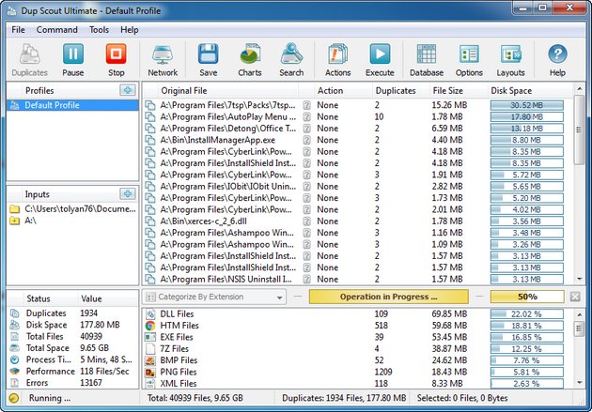Open the Layouts toolbar icon
The image size is (592, 412).
click(x=511, y=58)
